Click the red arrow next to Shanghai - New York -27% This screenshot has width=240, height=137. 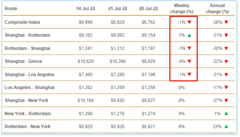click(226, 101)
